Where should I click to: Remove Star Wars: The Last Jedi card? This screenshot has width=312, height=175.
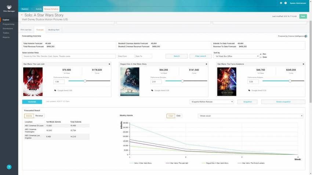pyautogui.click(x=109, y=64)
